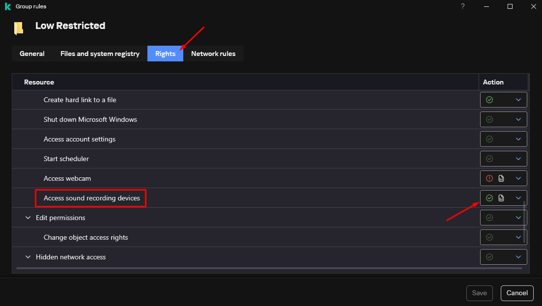The height and width of the screenshot is (306, 542).
Task: Open action dropdown for Start scheduler
Action: click(518, 159)
